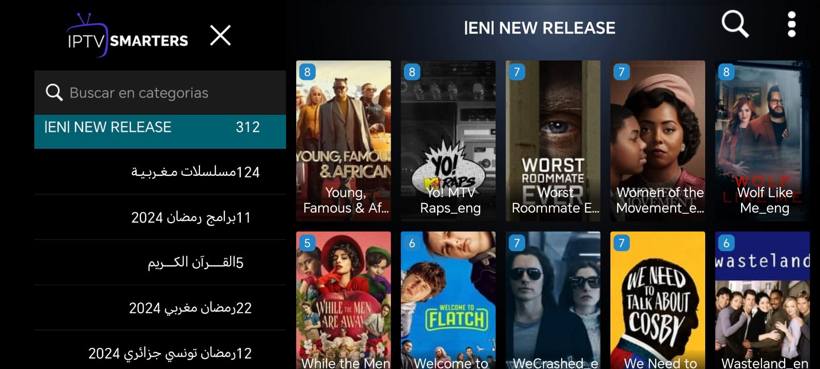This screenshot has width=820, height=369.
Task: Click the search magnifier icon at top right
Action: (x=735, y=24)
